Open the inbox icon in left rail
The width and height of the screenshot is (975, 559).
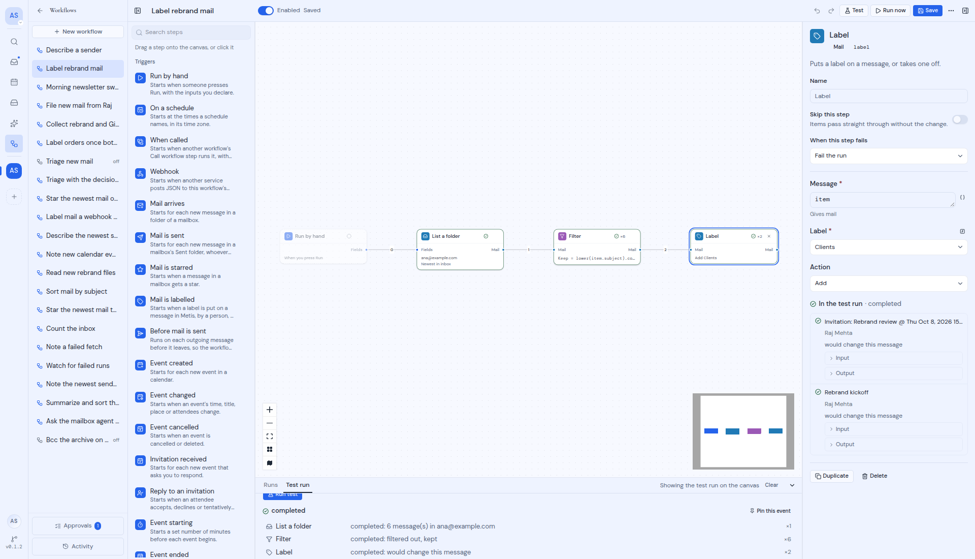(x=14, y=62)
